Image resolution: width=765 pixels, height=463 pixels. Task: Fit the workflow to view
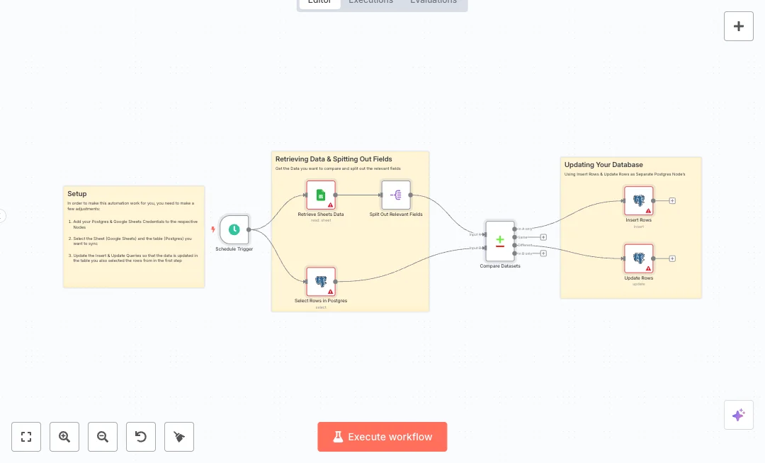[26, 437]
